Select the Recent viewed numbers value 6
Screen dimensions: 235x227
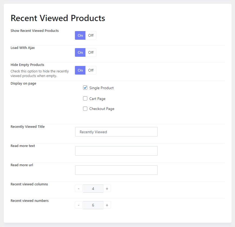93,205
